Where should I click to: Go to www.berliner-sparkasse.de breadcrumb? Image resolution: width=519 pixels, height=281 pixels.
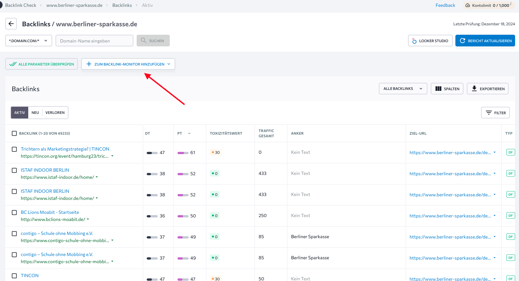click(x=74, y=5)
